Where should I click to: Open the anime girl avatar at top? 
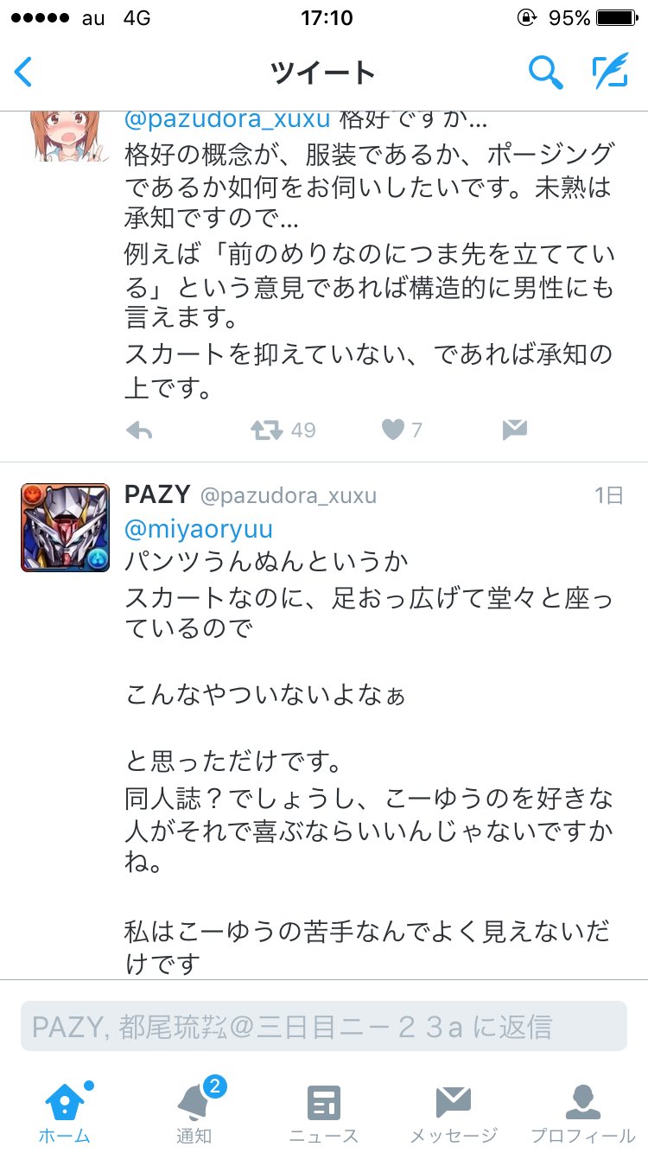point(65,136)
